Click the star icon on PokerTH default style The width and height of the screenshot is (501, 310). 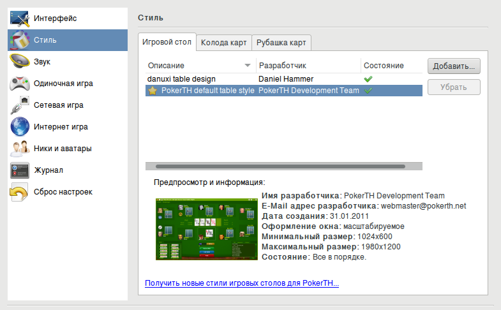pyautogui.click(x=153, y=91)
